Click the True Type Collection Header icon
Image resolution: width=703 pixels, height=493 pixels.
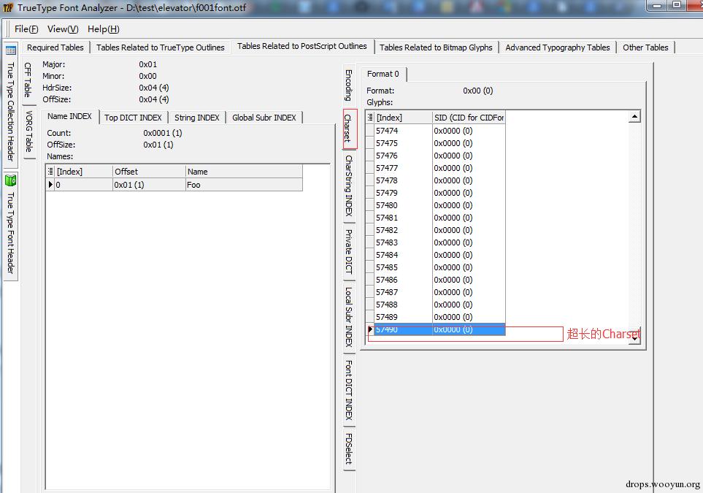pos(11,50)
